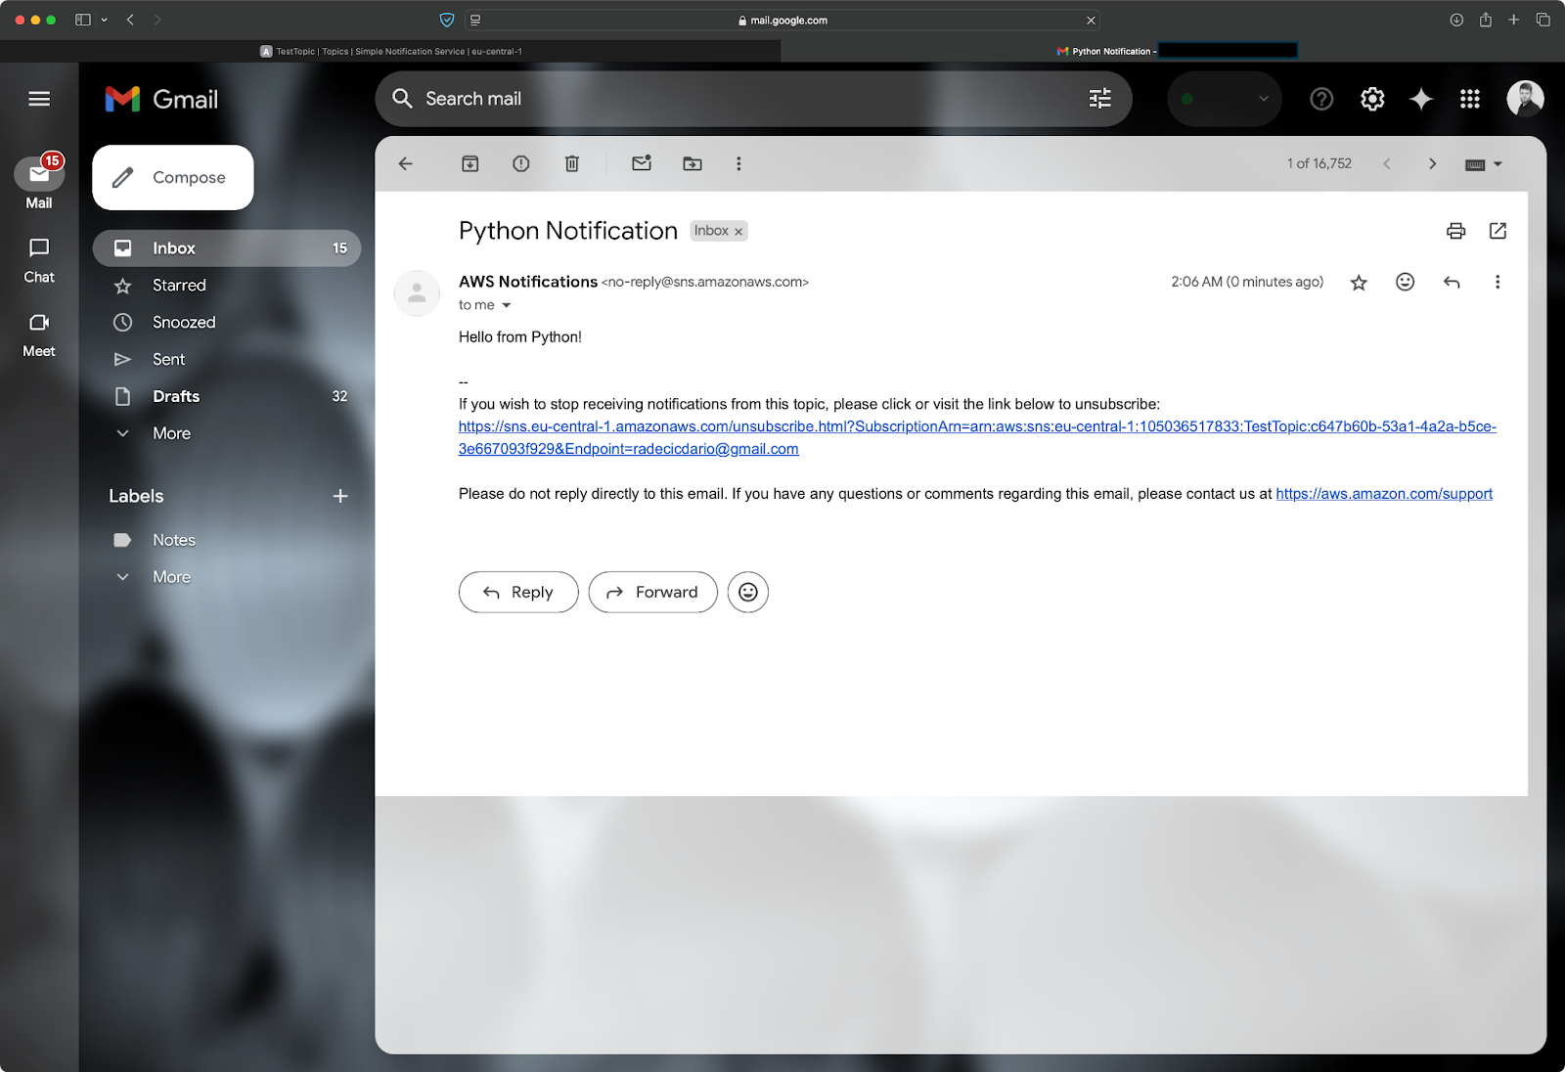Image resolution: width=1565 pixels, height=1072 pixels.
Task: Open the Google apps grid
Action: coord(1470,99)
